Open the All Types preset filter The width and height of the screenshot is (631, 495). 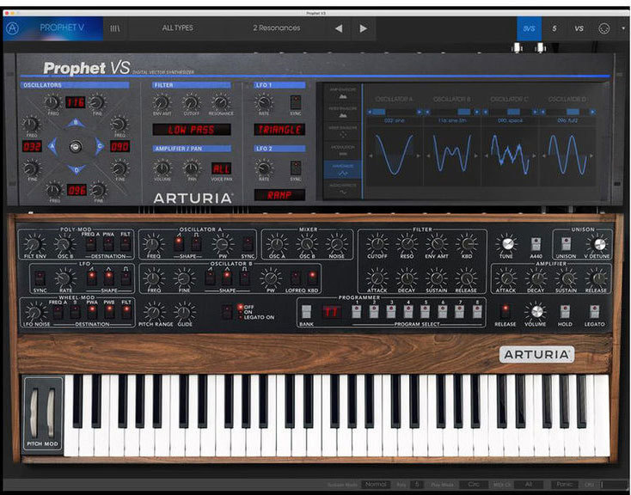(x=177, y=28)
